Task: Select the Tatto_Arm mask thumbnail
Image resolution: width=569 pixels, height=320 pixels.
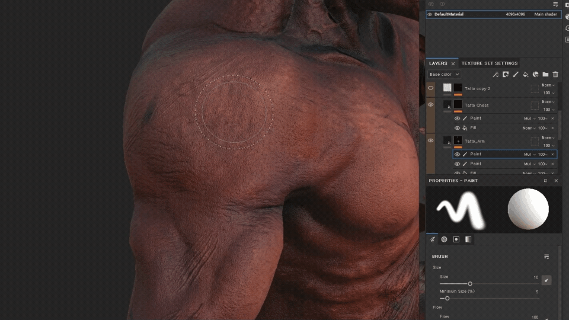Action: (x=458, y=140)
